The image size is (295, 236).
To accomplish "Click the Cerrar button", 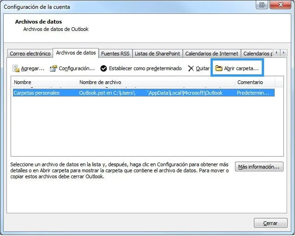I will point(270,223).
